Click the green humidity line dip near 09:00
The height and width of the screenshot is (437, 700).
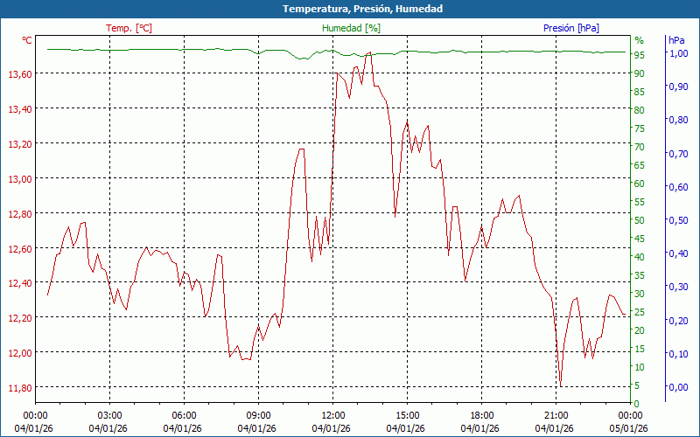259,54
